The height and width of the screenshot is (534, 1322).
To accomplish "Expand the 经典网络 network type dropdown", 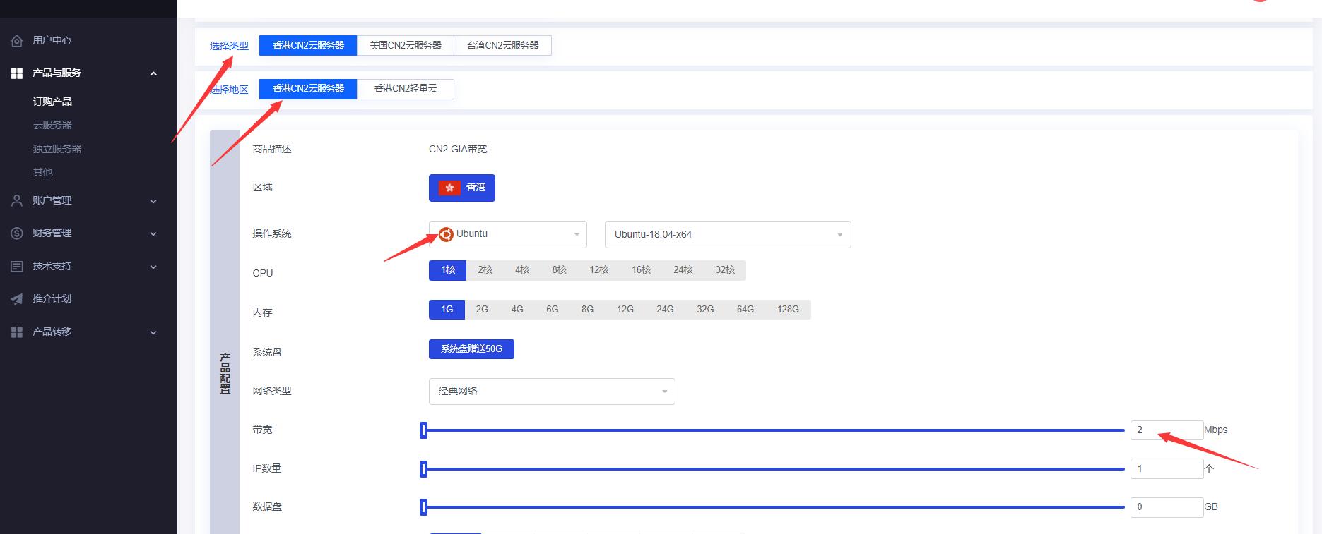I will pos(551,392).
